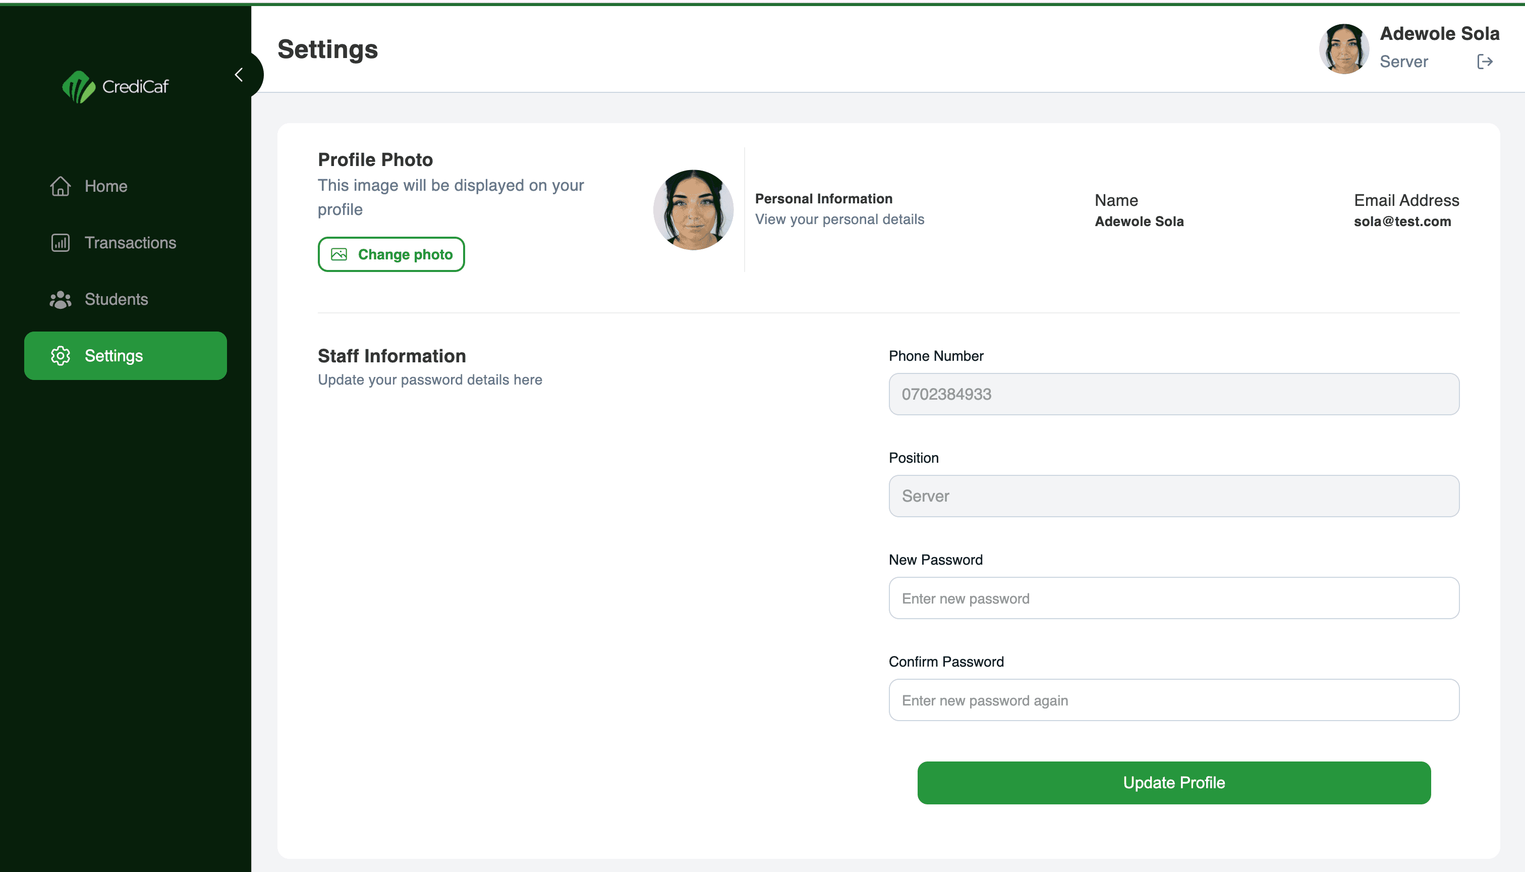The image size is (1525, 872).
Task: Click the Phone Number field
Action: click(x=1173, y=394)
